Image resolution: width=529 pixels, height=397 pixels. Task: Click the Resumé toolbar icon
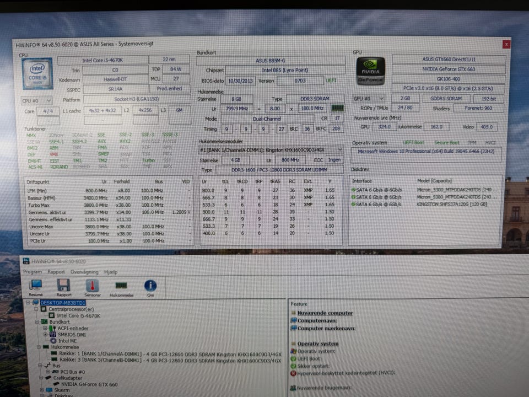(x=36, y=285)
